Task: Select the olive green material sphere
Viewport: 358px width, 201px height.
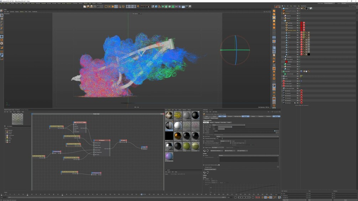Action: (186, 146)
